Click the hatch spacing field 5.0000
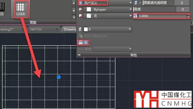The width and height of the screenshot is (193, 109). pos(162,16)
